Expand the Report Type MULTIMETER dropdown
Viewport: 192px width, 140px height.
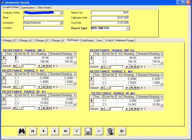[128, 28]
